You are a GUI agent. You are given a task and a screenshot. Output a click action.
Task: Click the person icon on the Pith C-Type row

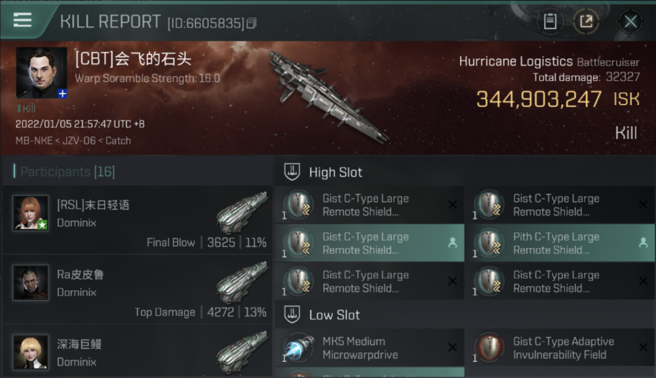click(643, 243)
